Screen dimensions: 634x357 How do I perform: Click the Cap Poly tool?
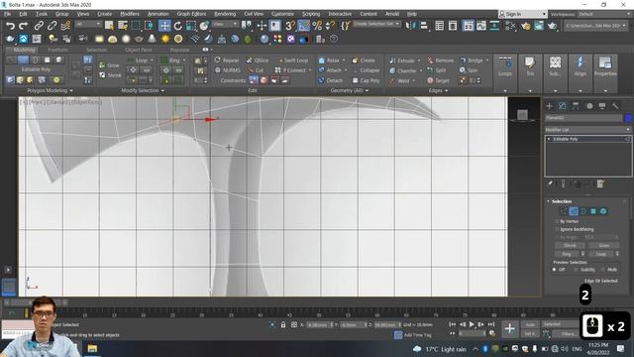click(x=366, y=80)
